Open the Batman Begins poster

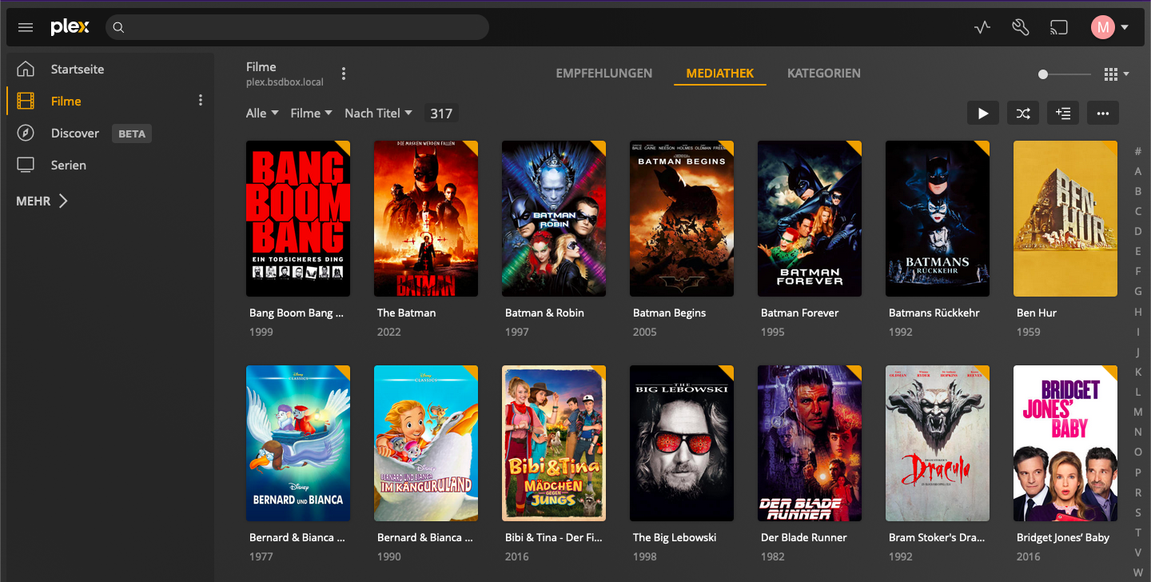coord(682,218)
